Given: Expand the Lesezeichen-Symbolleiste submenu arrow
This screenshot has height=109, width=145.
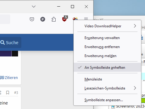Looking at the screenshot, I should click(135, 88).
